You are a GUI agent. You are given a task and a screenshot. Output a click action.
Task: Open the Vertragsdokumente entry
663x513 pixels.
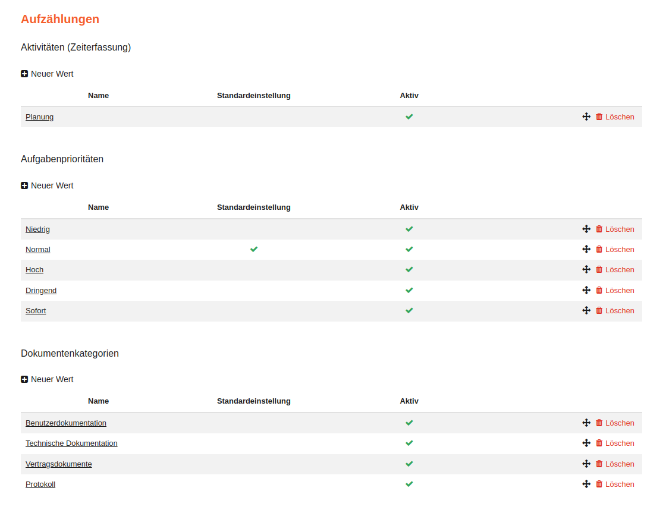click(58, 464)
